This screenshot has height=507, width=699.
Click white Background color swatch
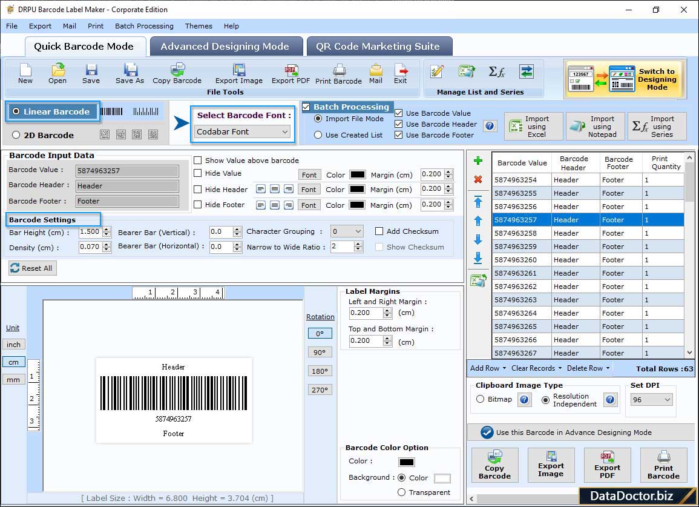(x=442, y=479)
